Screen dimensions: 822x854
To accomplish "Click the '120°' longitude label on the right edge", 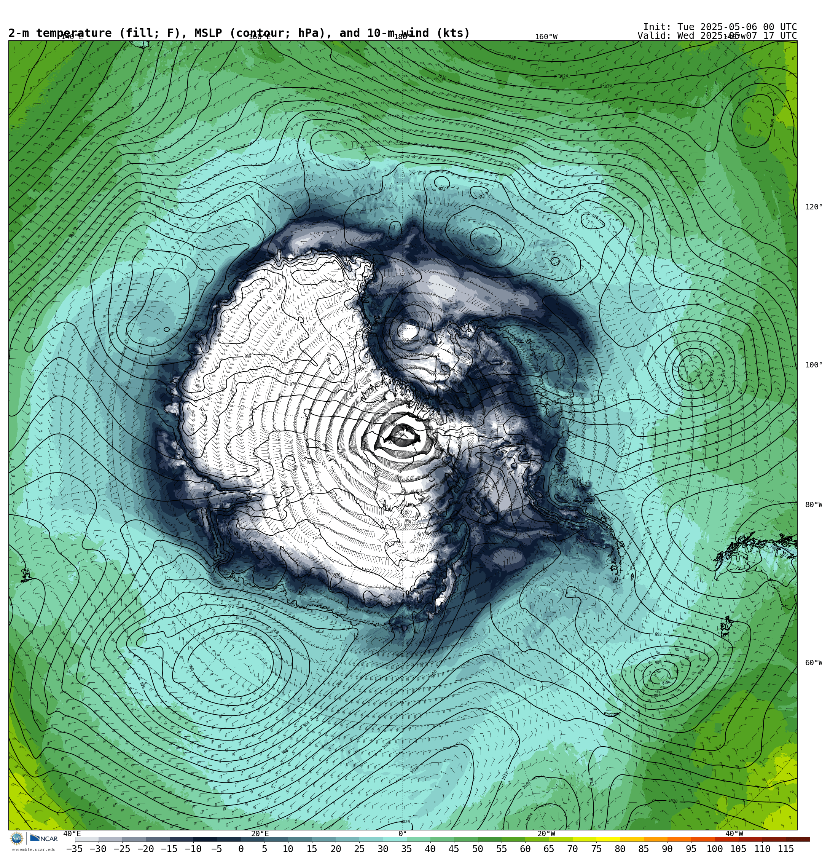I will coord(813,207).
